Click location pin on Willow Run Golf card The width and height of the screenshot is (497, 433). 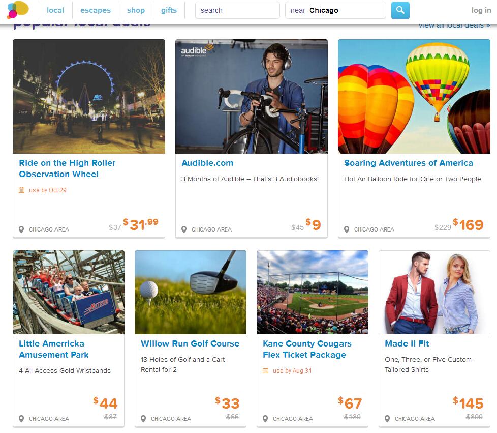pos(143,419)
